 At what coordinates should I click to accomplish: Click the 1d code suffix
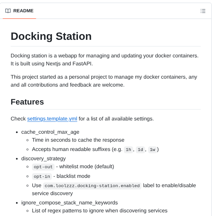point(140,150)
